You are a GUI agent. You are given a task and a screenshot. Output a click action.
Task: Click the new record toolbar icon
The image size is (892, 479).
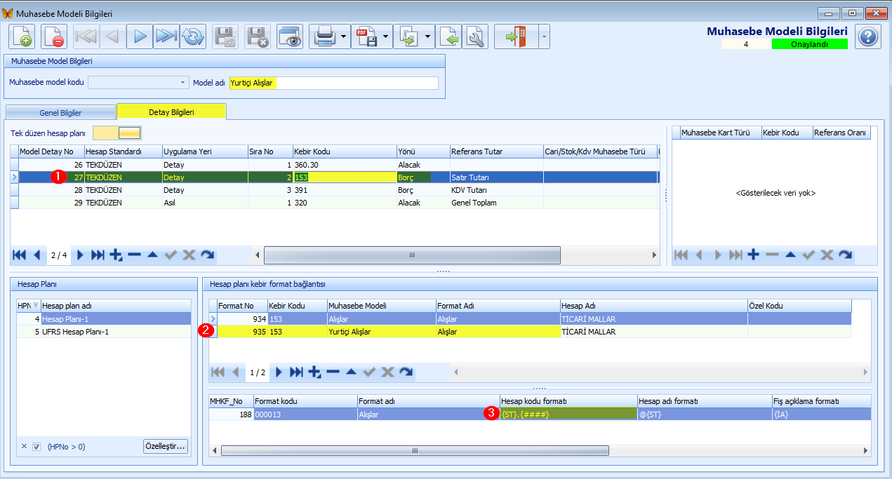(22, 37)
